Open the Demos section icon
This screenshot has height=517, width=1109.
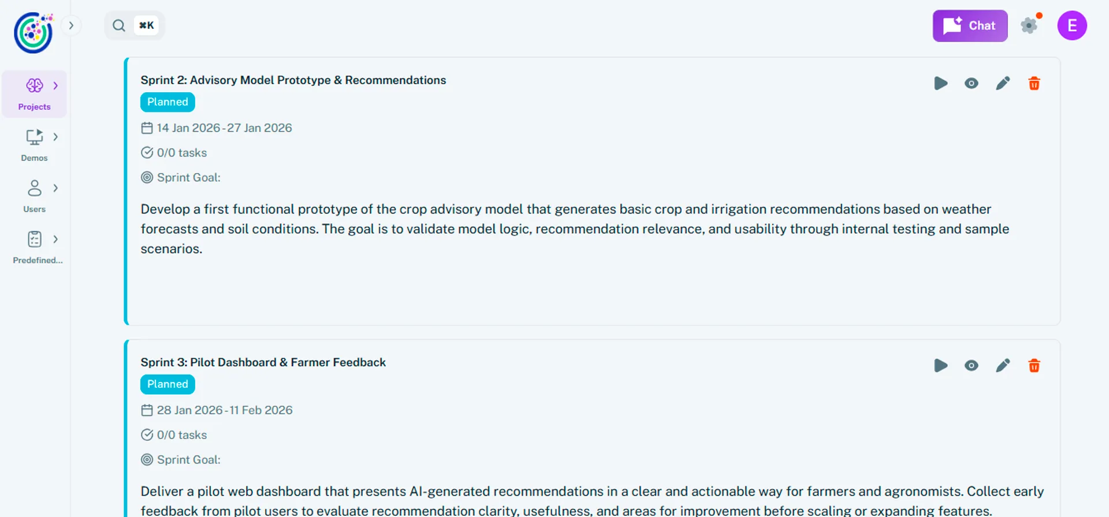34,137
